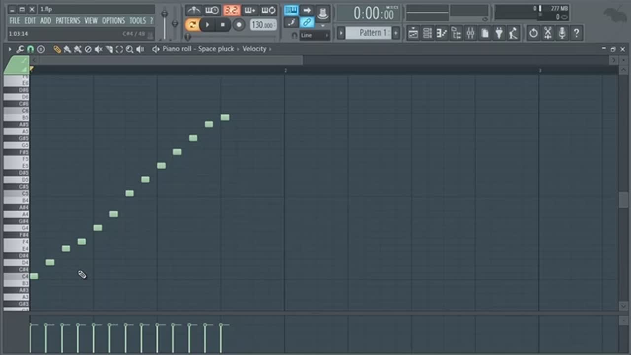Open the OPTIONS menu

coord(113,21)
